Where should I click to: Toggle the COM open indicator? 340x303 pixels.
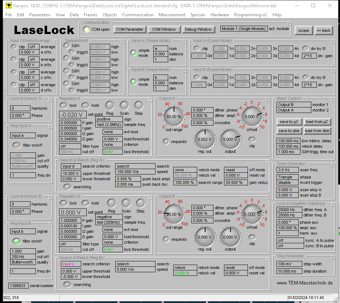87,29
